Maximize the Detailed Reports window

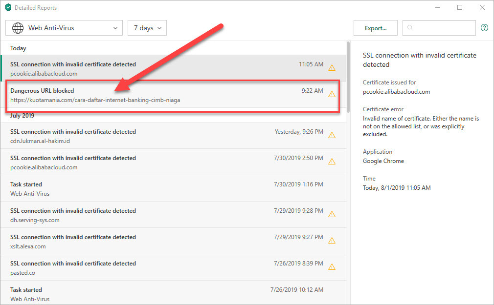click(460, 7)
